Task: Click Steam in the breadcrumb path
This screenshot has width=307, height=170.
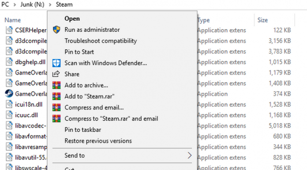Action: pyautogui.click(x=64, y=4)
